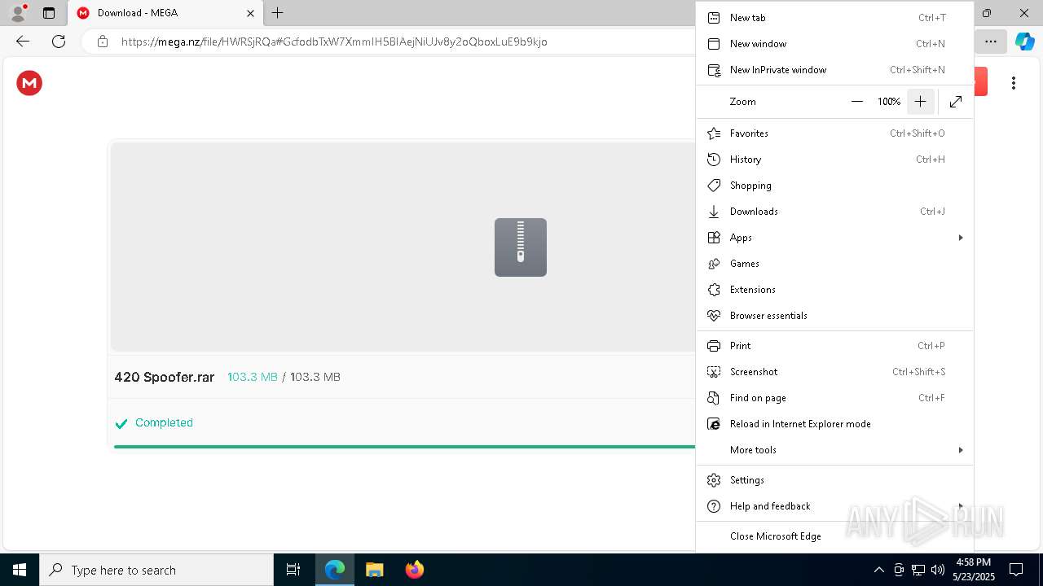This screenshot has width=1043, height=586.
Task: Expand the Apps submenu
Action: [x=834, y=238]
